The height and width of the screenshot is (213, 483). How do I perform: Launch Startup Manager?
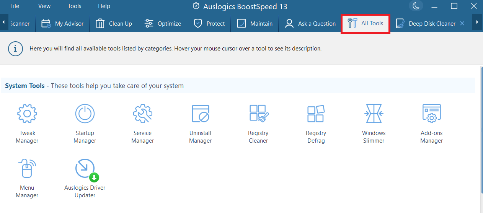coord(85,124)
